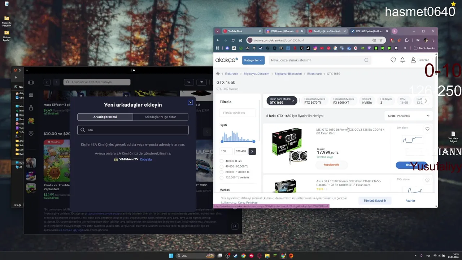The height and width of the screenshot is (260, 462).
Task: Open Steam from the taskbar
Action: [x=235, y=256]
